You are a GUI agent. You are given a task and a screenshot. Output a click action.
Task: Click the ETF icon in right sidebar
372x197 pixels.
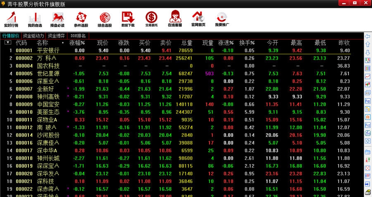click(367, 176)
